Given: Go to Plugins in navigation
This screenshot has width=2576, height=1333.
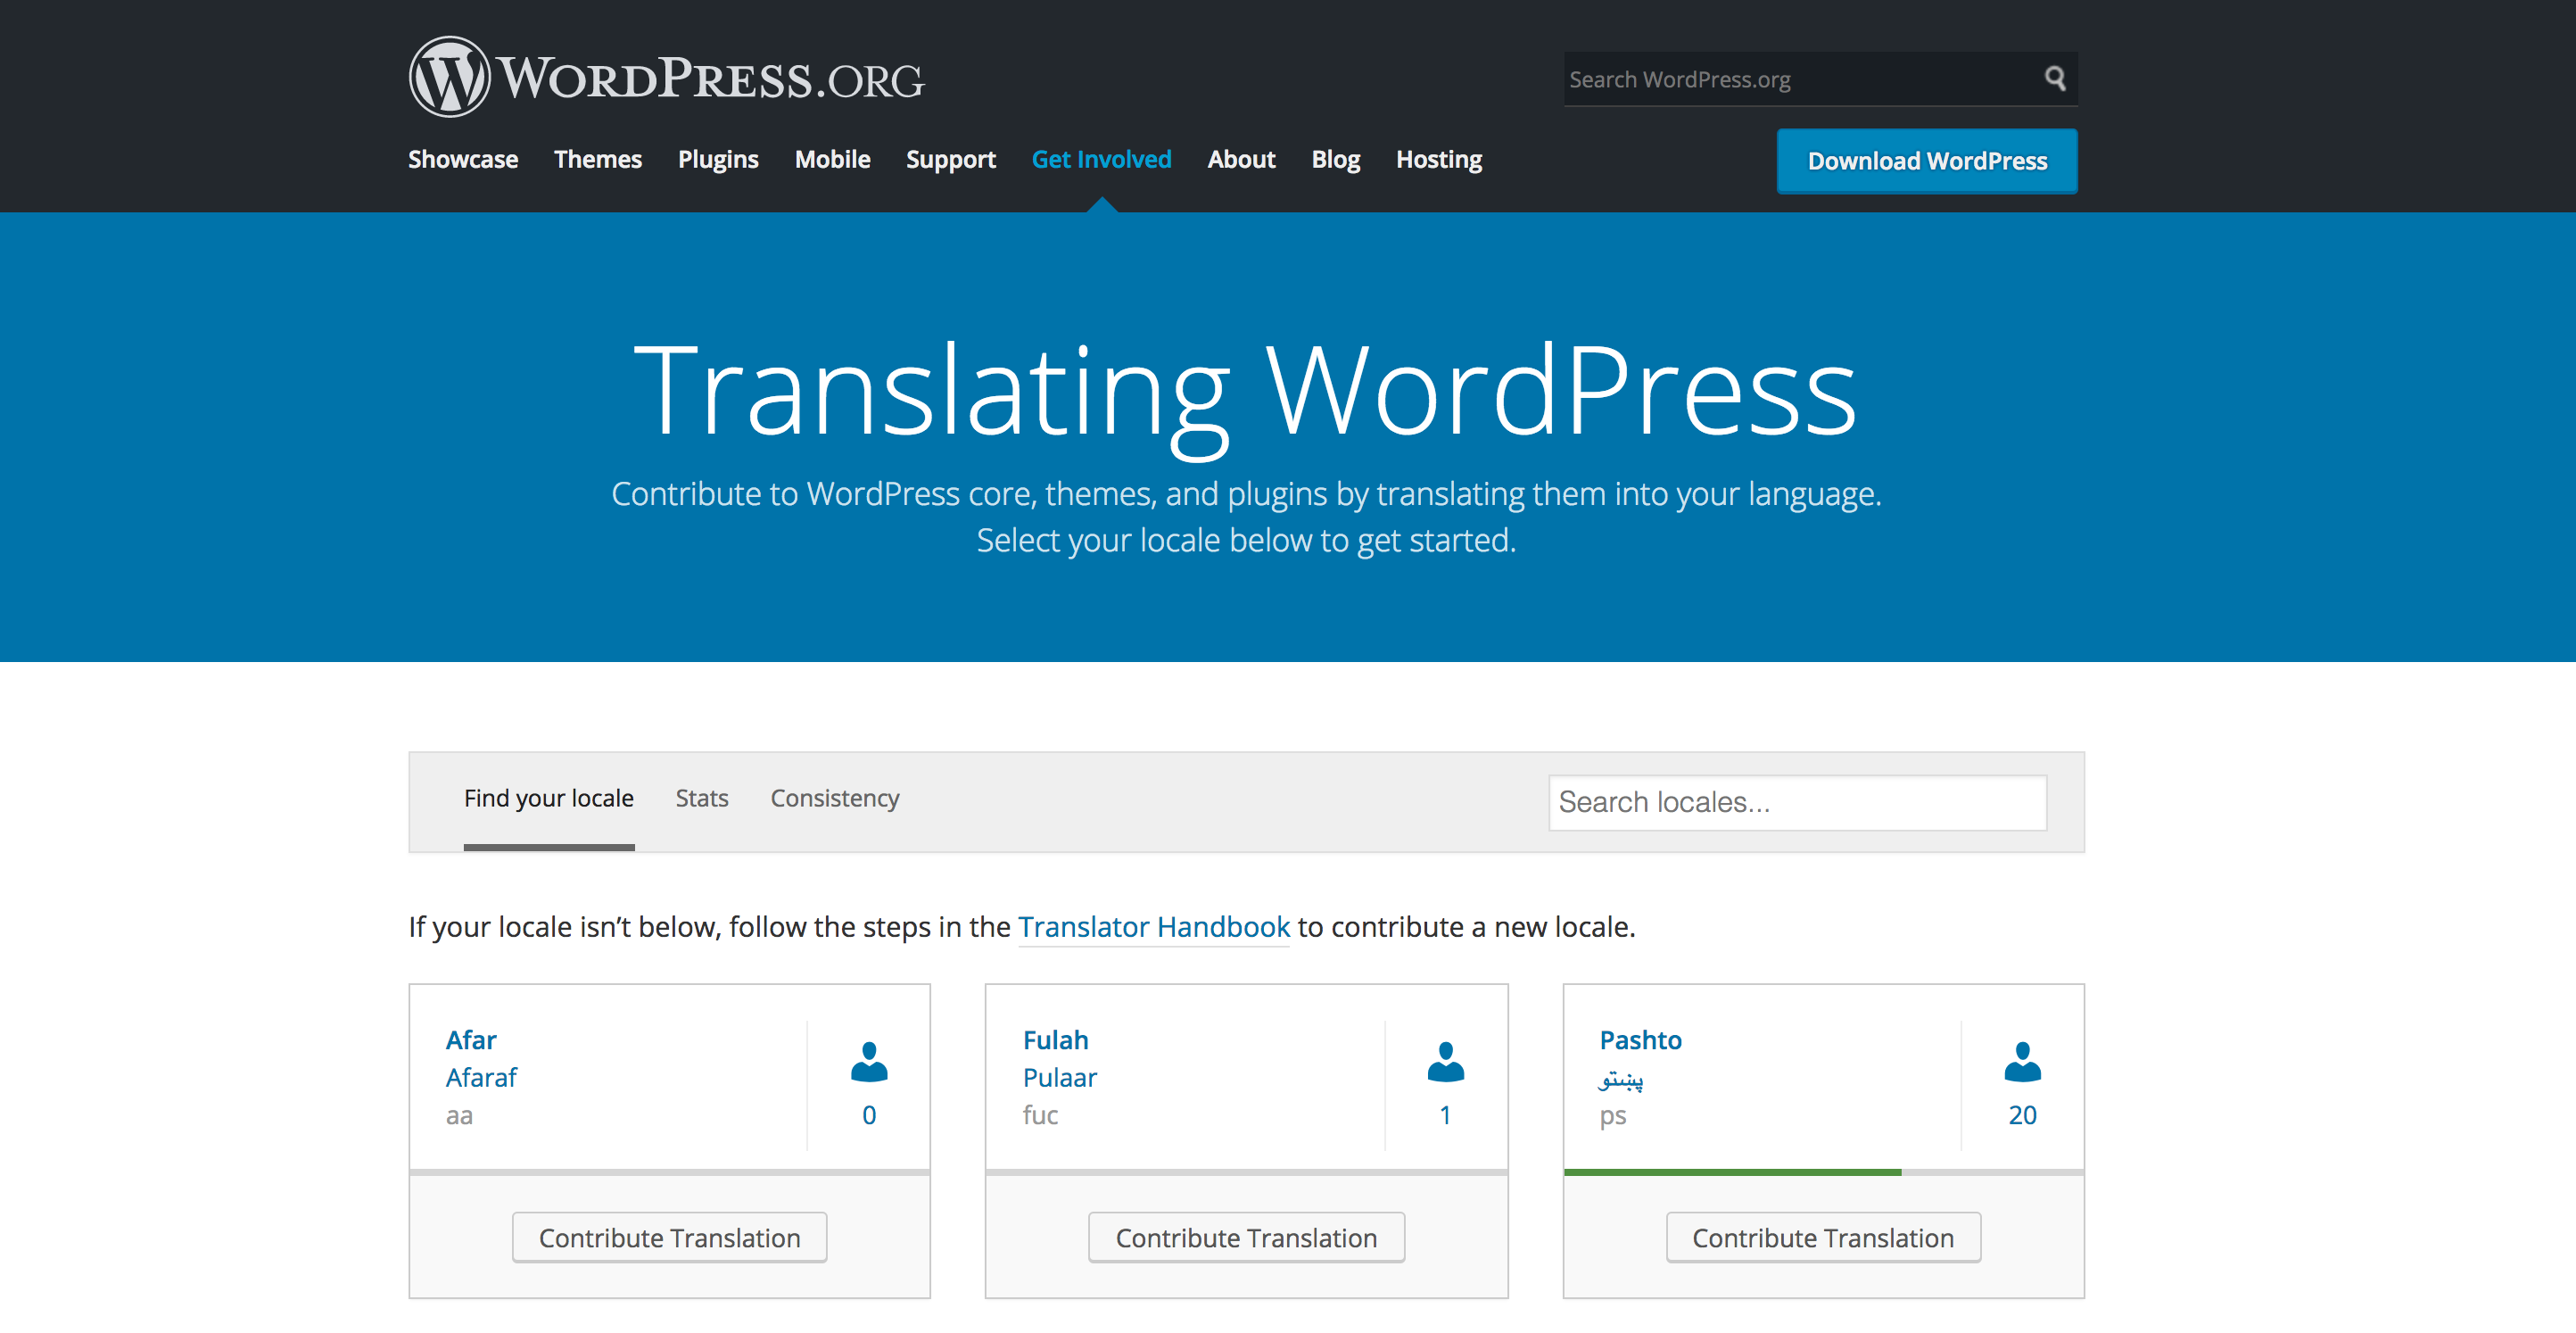Looking at the screenshot, I should (718, 159).
